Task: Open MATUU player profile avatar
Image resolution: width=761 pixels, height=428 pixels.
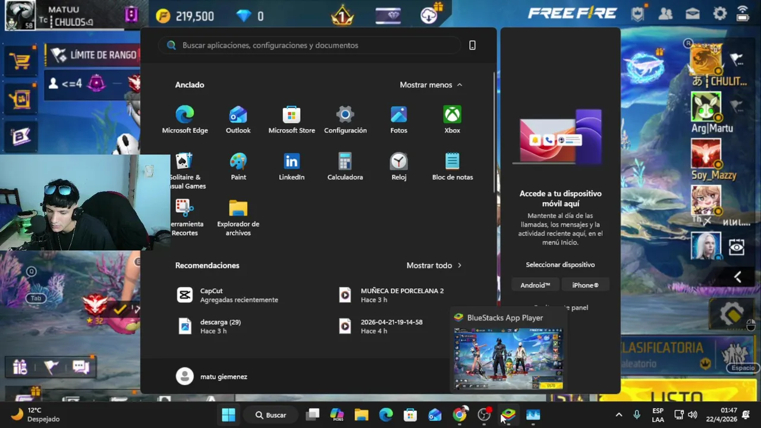Action: (x=20, y=15)
